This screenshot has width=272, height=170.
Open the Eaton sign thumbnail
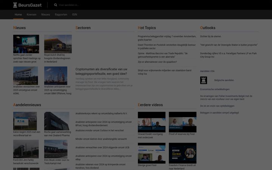[25, 121]
